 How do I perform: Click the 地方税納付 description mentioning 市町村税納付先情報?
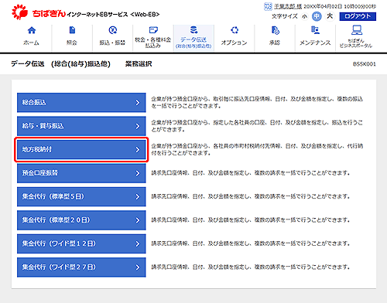point(257,149)
